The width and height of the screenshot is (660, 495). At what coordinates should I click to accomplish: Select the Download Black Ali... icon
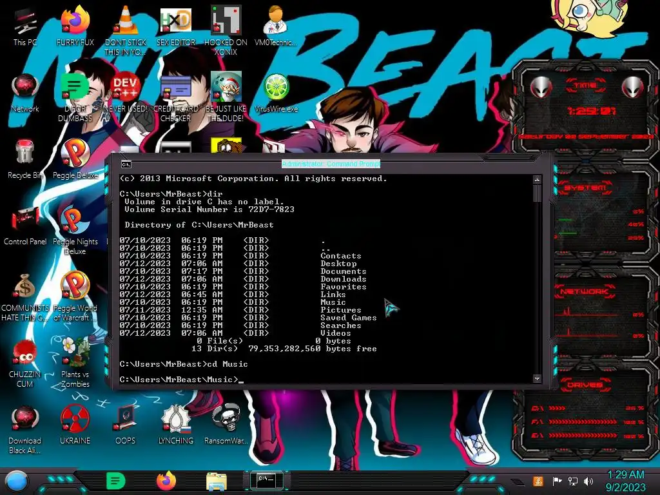pos(25,429)
